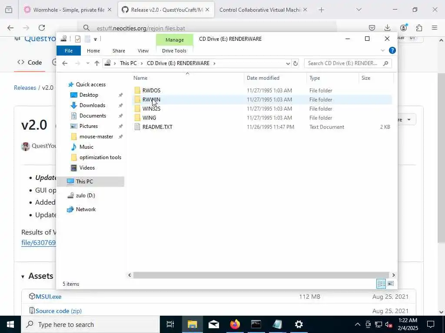Open Desktop in Quick access
The height and width of the screenshot is (333, 445).
[89, 95]
